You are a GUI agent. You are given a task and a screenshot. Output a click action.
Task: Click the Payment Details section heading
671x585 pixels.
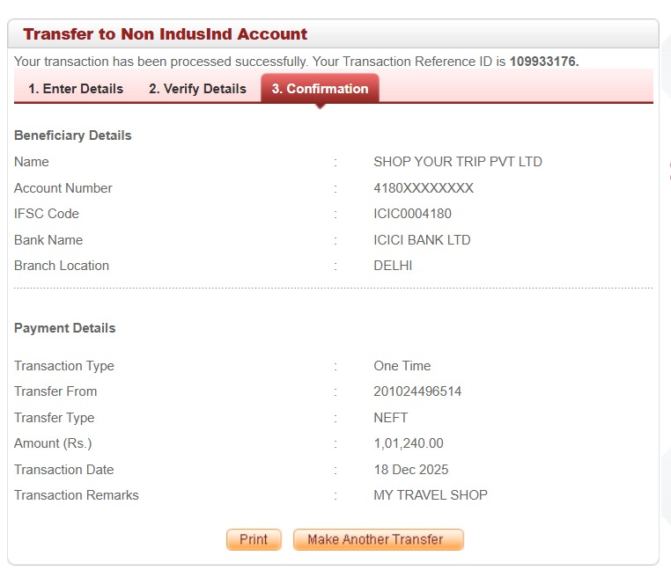coord(65,328)
